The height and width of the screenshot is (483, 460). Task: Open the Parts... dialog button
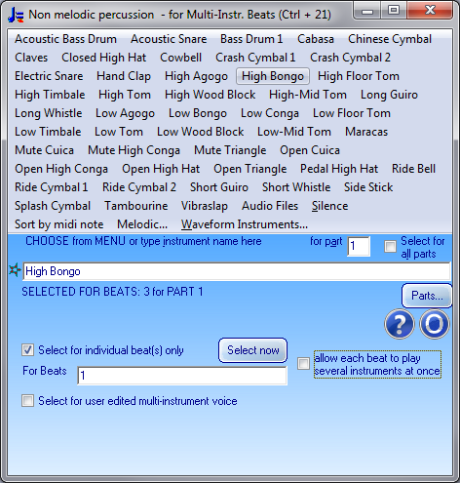[x=427, y=296]
